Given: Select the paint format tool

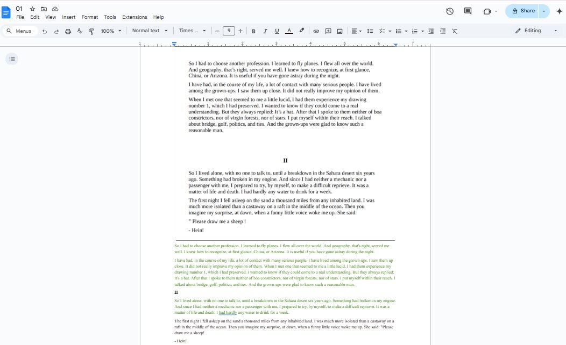Looking at the screenshot, I should tap(91, 31).
